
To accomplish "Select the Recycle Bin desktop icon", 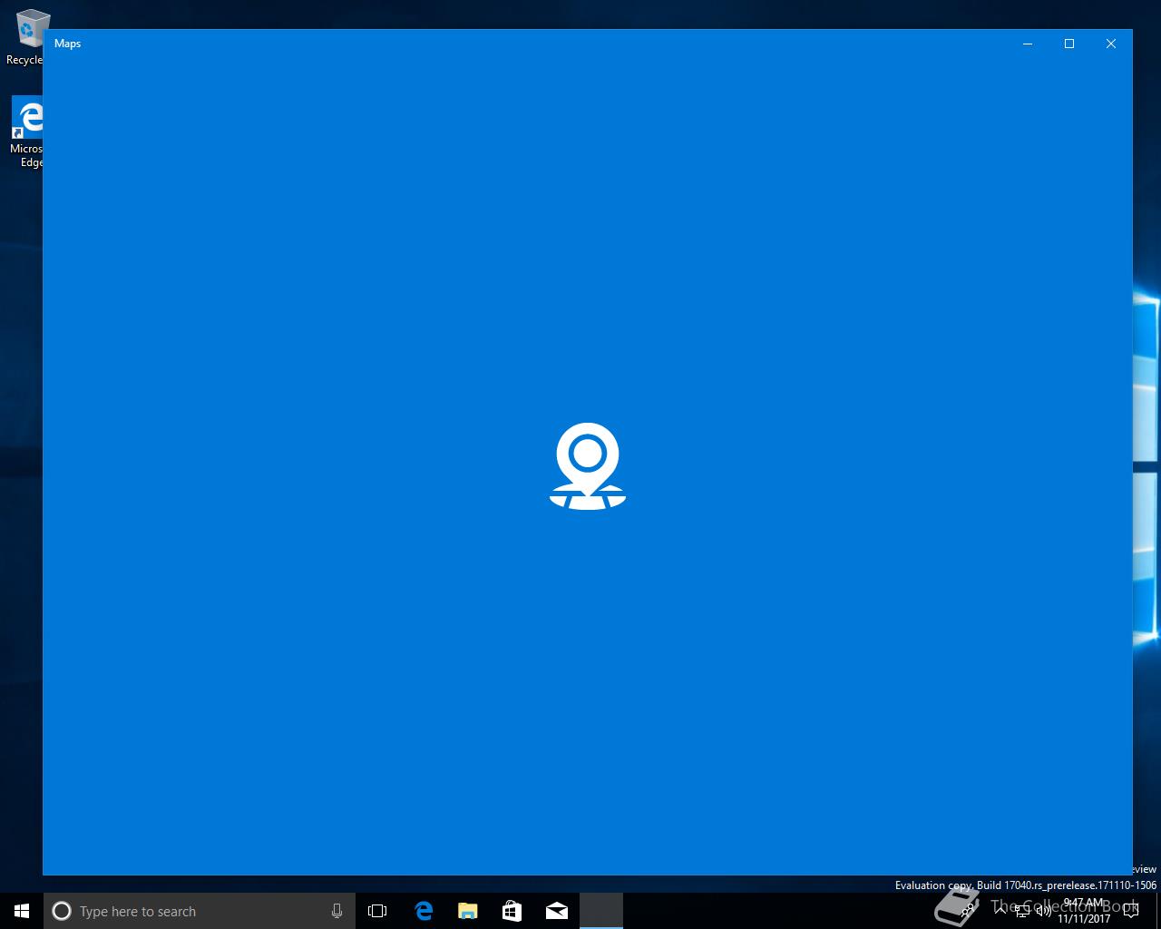I will tap(24, 38).
